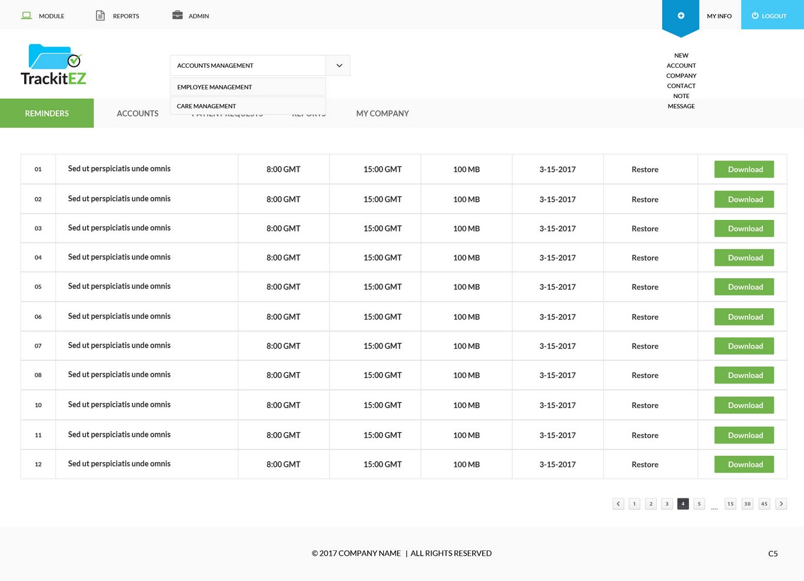Download the file in row 05
The image size is (804, 581).
[744, 287]
